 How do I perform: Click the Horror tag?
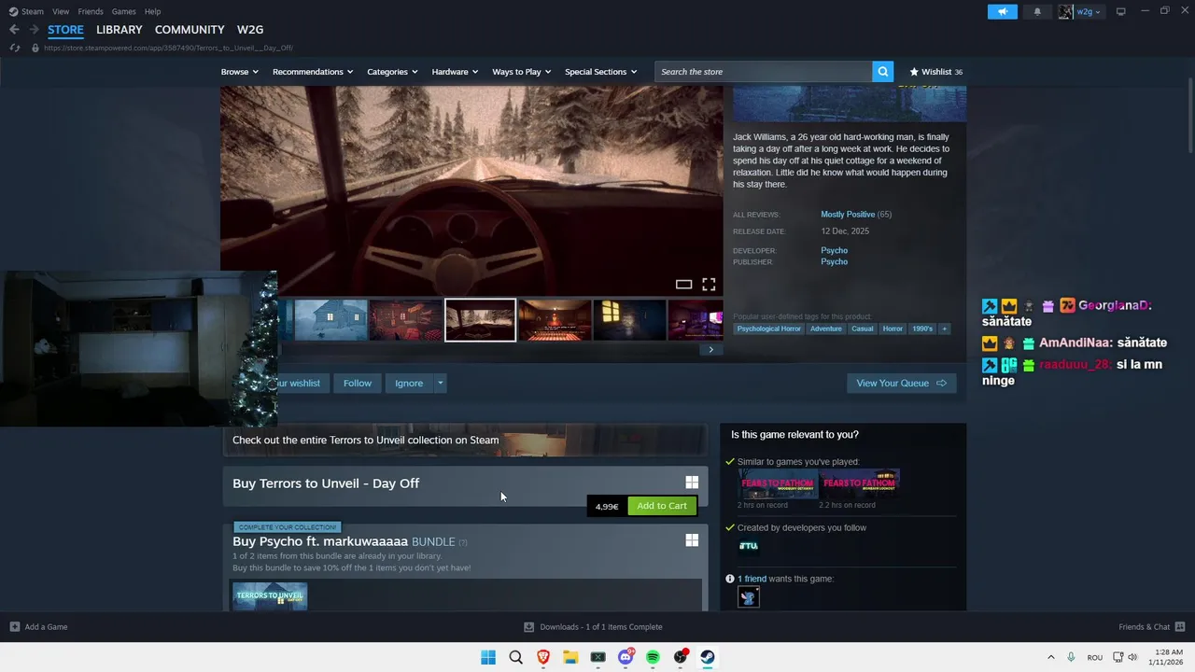(x=893, y=329)
